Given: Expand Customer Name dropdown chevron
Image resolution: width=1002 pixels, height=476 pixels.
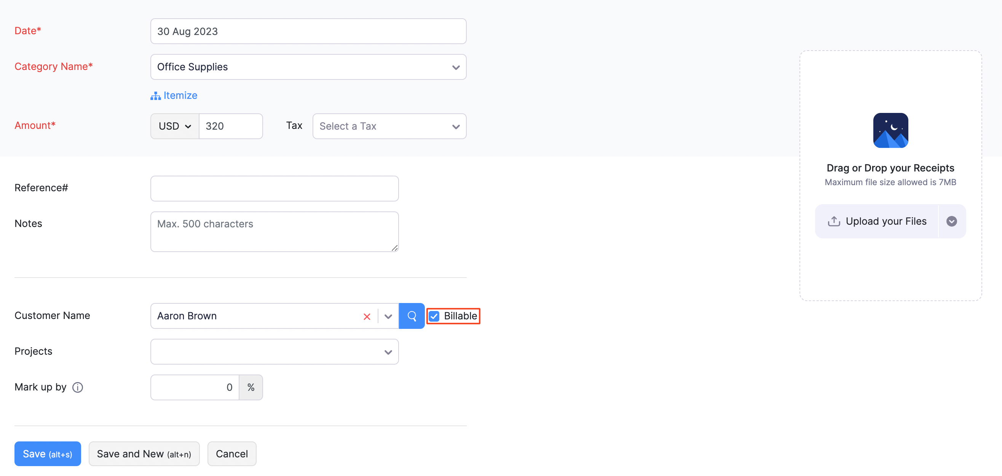Looking at the screenshot, I should (x=388, y=316).
